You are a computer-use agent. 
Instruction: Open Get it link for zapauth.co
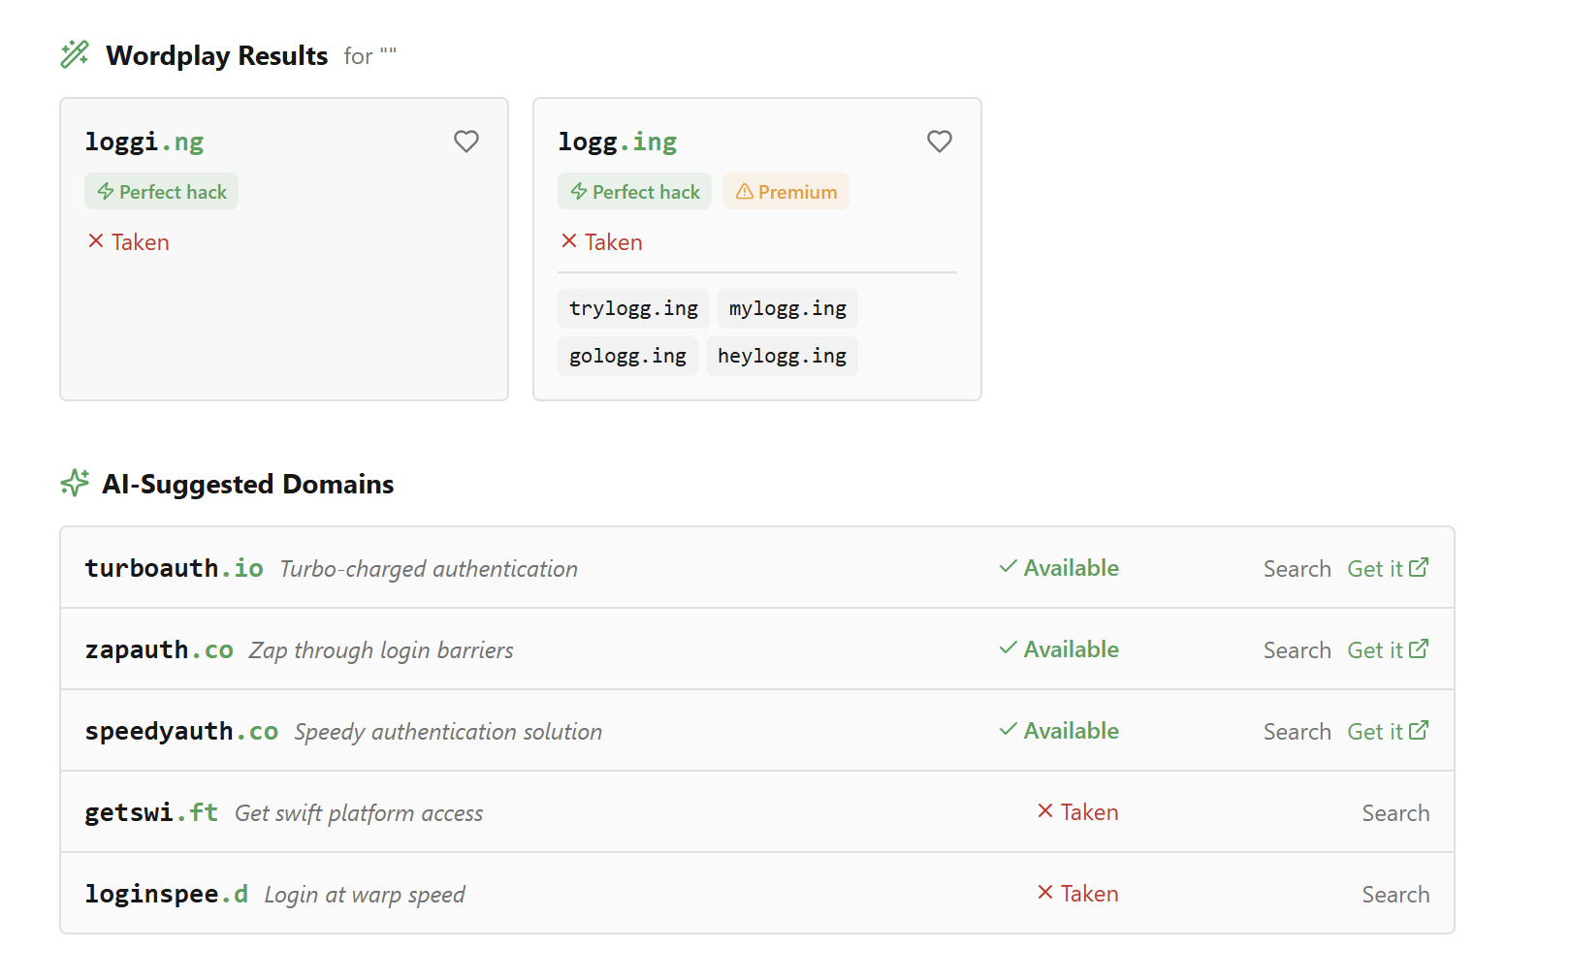click(x=1375, y=650)
